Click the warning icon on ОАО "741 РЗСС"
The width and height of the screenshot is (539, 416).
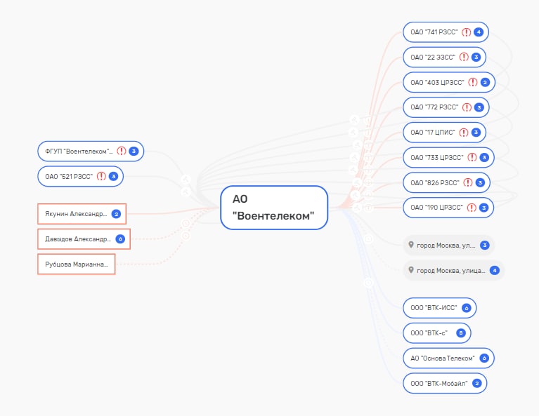(x=466, y=32)
